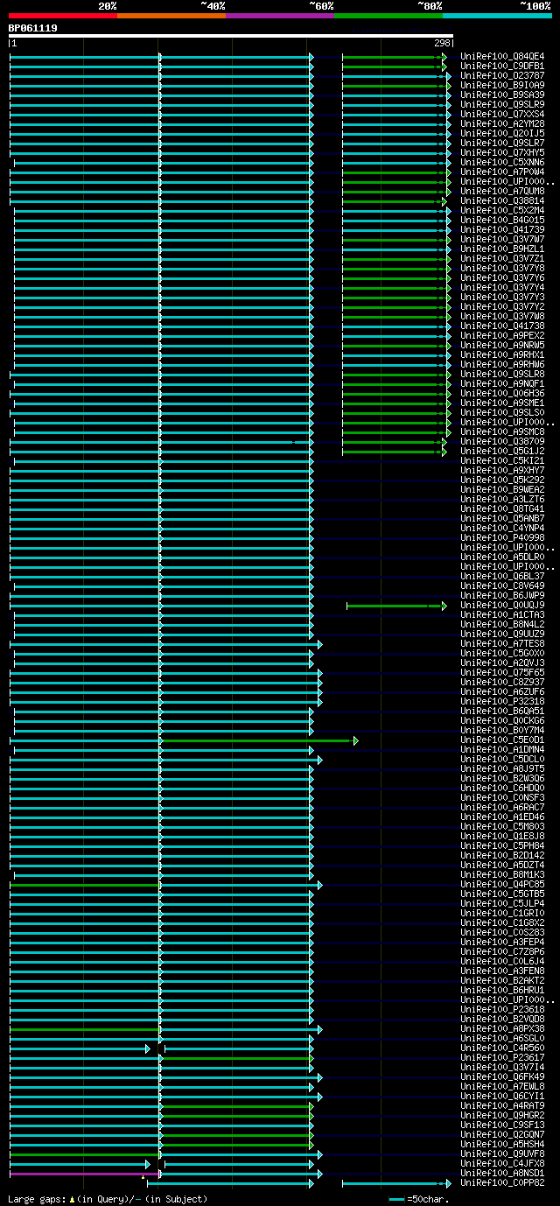
Task: Click the white query length bar
Action: [231, 36]
